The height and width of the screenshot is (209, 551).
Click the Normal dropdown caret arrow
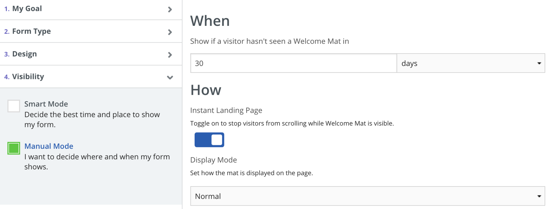pyautogui.click(x=539, y=196)
